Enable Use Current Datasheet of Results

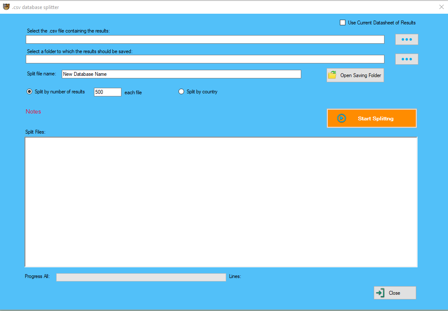tap(342, 23)
